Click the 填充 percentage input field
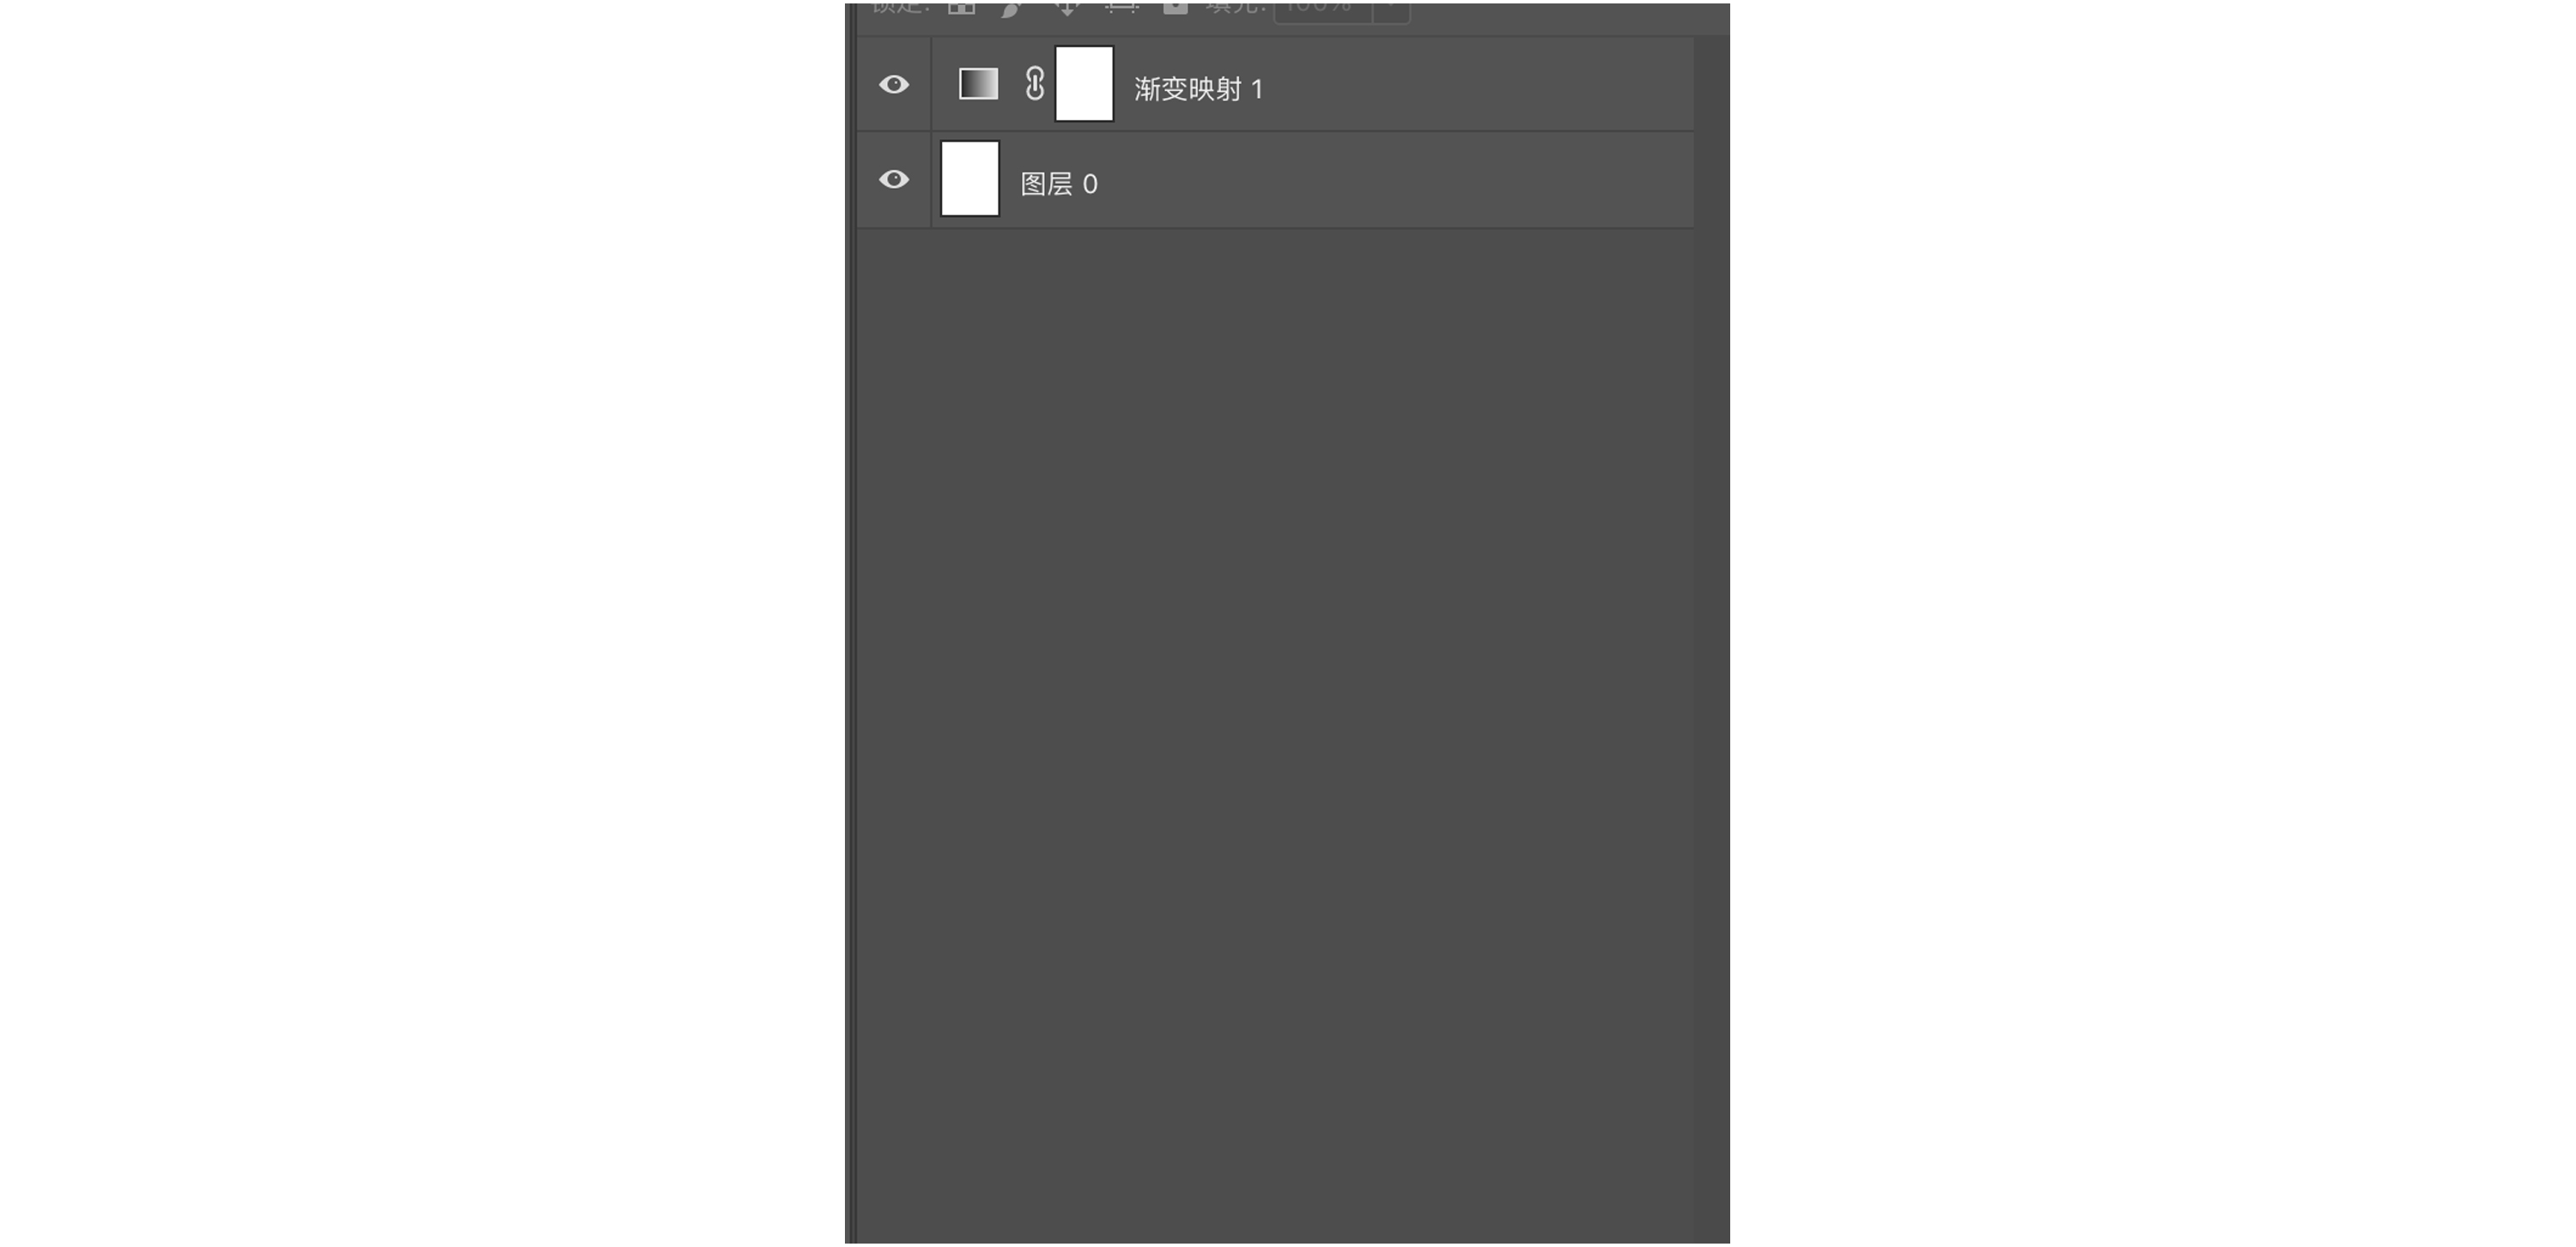 [1323, 11]
